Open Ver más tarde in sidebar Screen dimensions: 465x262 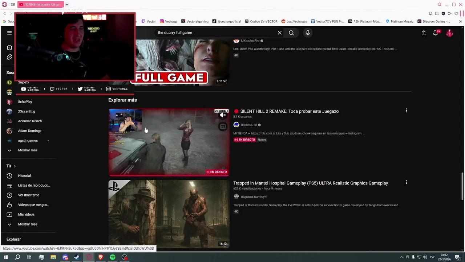(28, 195)
